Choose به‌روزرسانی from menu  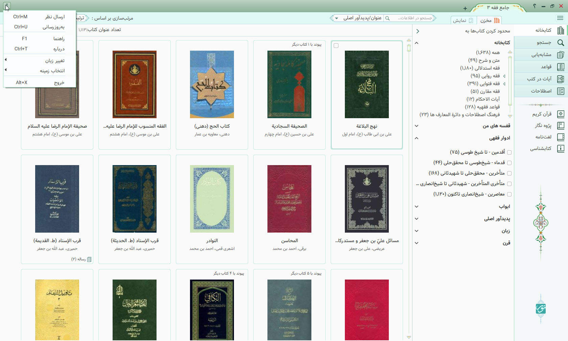(x=40, y=27)
